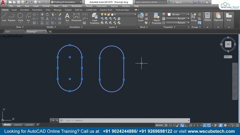The image size is (240, 135).
Task: Click the Match Properties icon
Action: (157, 18)
